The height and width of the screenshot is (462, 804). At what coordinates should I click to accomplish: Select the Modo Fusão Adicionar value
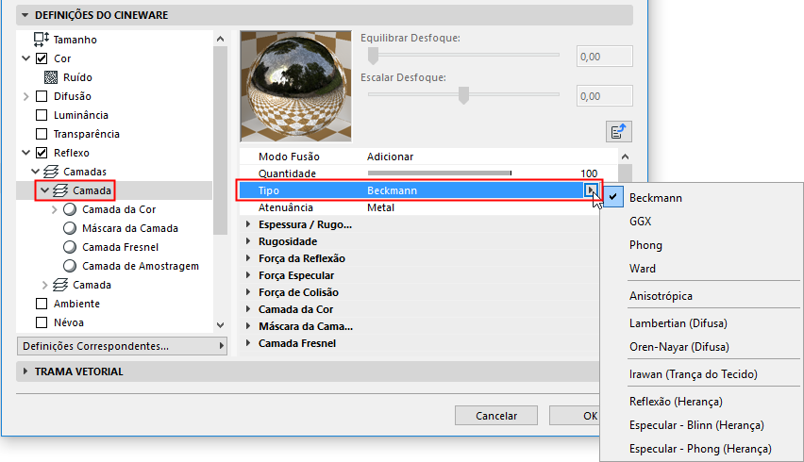click(391, 157)
